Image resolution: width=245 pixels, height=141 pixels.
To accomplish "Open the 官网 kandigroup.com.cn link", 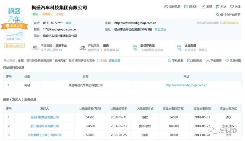I will pos(135,23).
